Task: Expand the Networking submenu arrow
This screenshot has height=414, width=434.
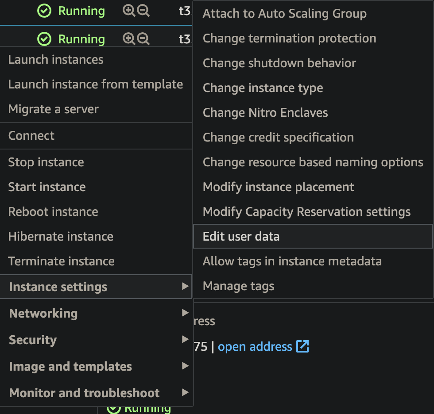Action: coord(185,313)
